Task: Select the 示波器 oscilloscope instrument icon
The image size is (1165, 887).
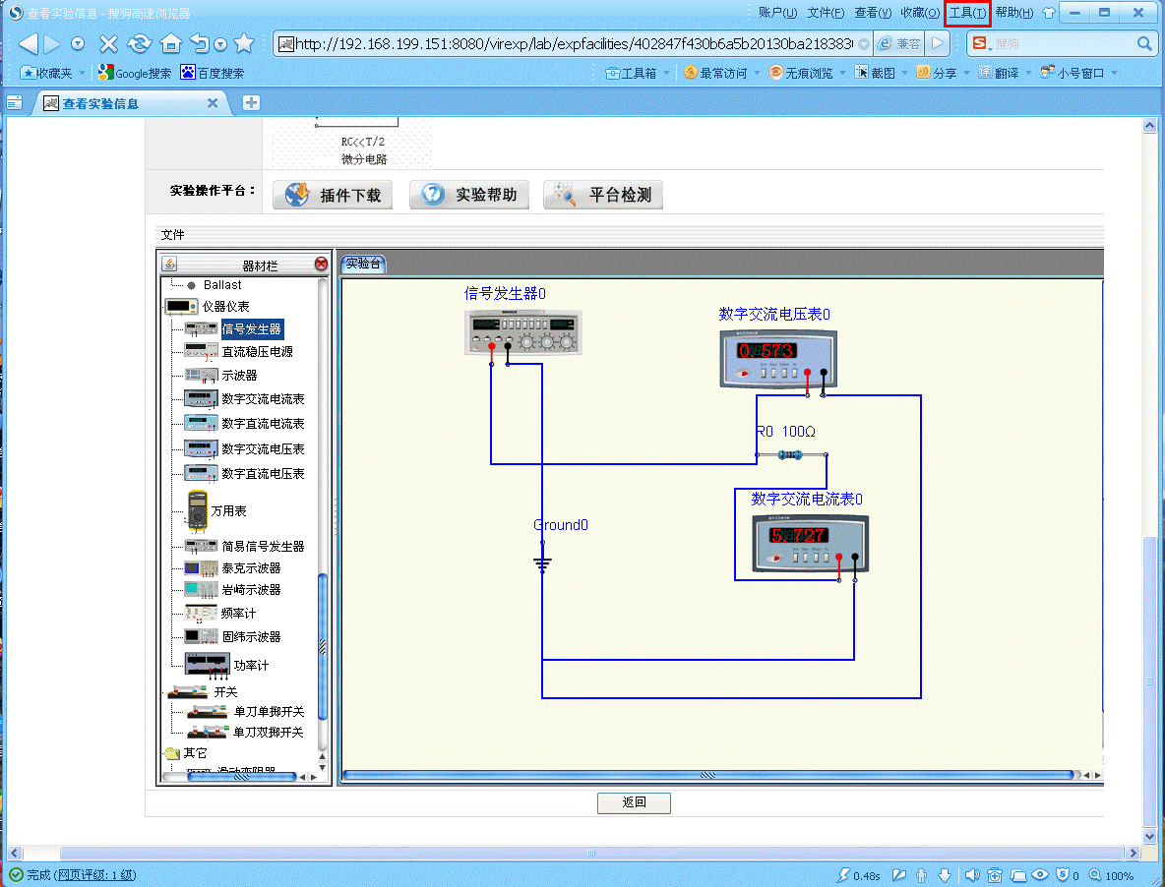Action: pyautogui.click(x=200, y=376)
